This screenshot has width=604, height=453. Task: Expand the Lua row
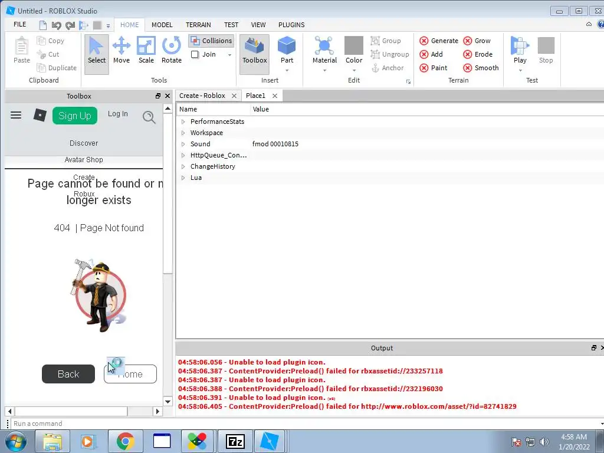tap(183, 178)
